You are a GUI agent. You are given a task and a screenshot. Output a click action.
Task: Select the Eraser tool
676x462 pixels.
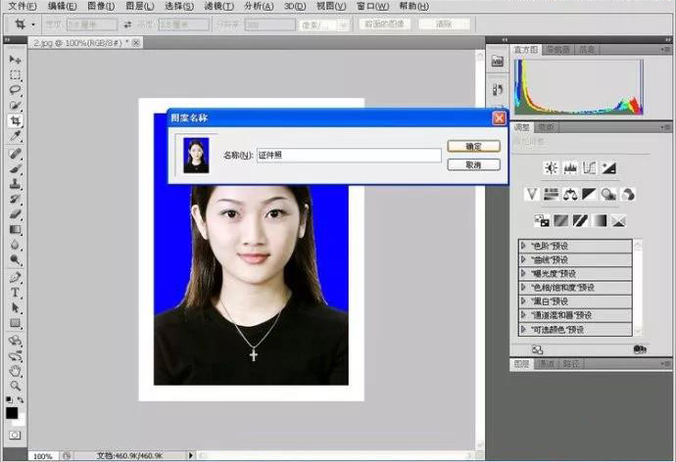(15, 214)
